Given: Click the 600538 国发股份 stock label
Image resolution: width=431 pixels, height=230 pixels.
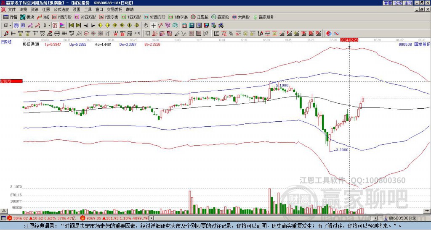Looking at the screenshot, I should click(415, 44).
